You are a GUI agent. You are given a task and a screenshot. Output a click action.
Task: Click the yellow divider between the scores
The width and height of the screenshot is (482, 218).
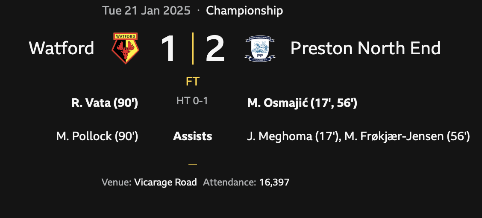(193, 48)
